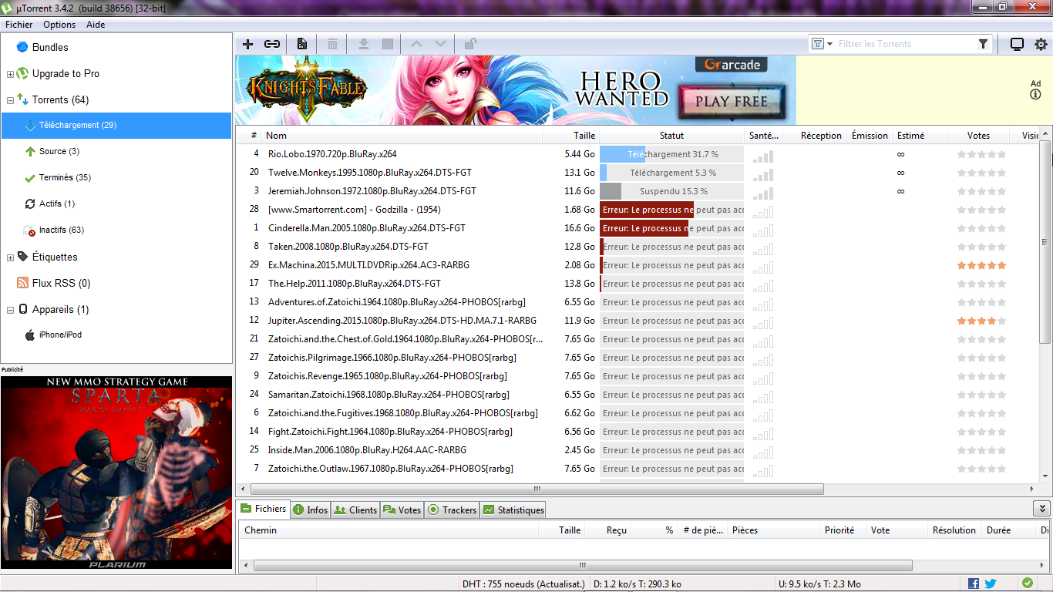This screenshot has width=1053, height=592.
Task: Open Facebook icon in status bar
Action: pyautogui.click(x=974, y=584)
